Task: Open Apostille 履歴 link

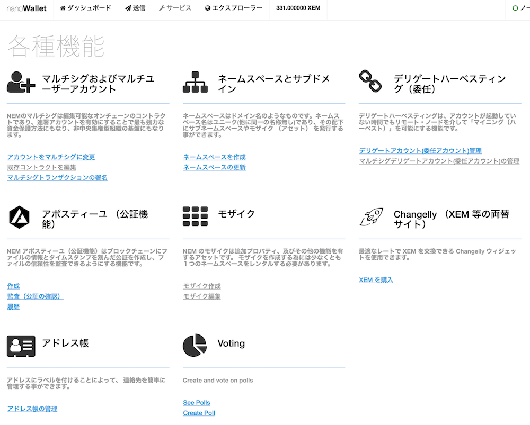Action: 14,306
